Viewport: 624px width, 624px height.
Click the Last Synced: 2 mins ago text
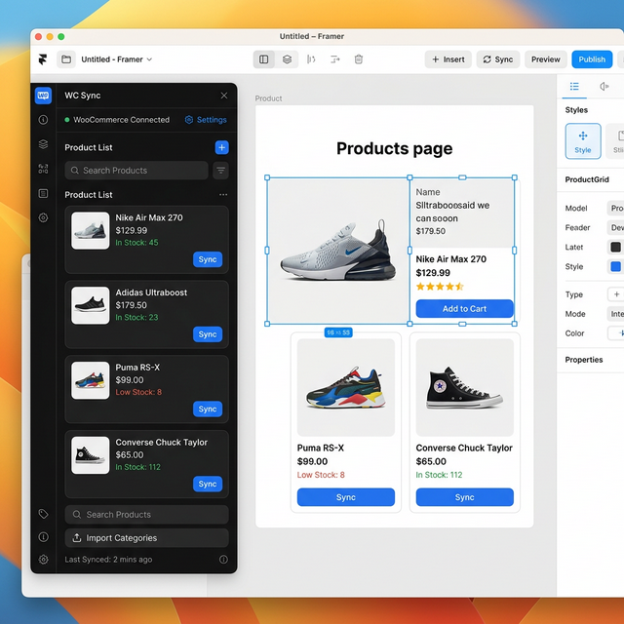(x=108, y=560)
